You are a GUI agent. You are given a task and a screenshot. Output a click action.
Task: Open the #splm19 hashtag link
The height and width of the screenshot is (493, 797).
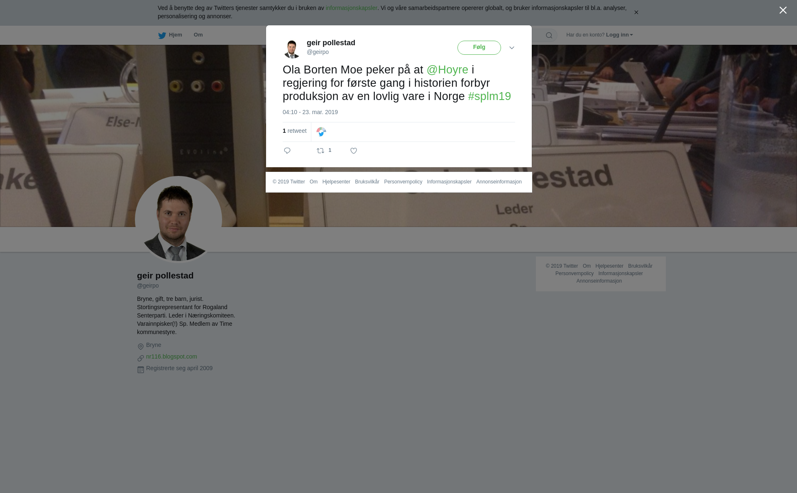click(x=489, y=96)
